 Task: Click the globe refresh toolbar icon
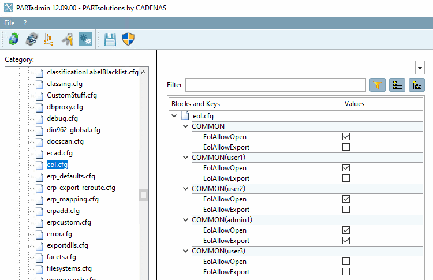(x=13, y=39)
